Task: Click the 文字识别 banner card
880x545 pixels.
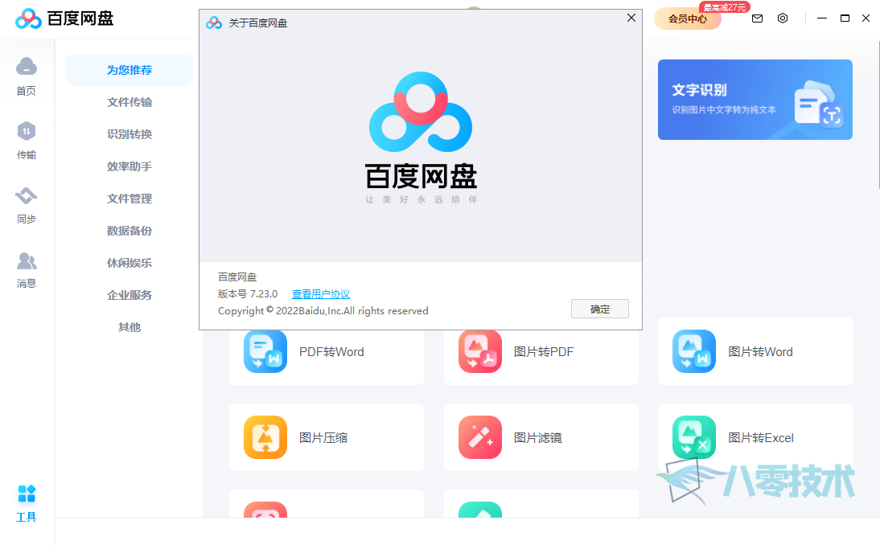Action: tap(755, 100)
